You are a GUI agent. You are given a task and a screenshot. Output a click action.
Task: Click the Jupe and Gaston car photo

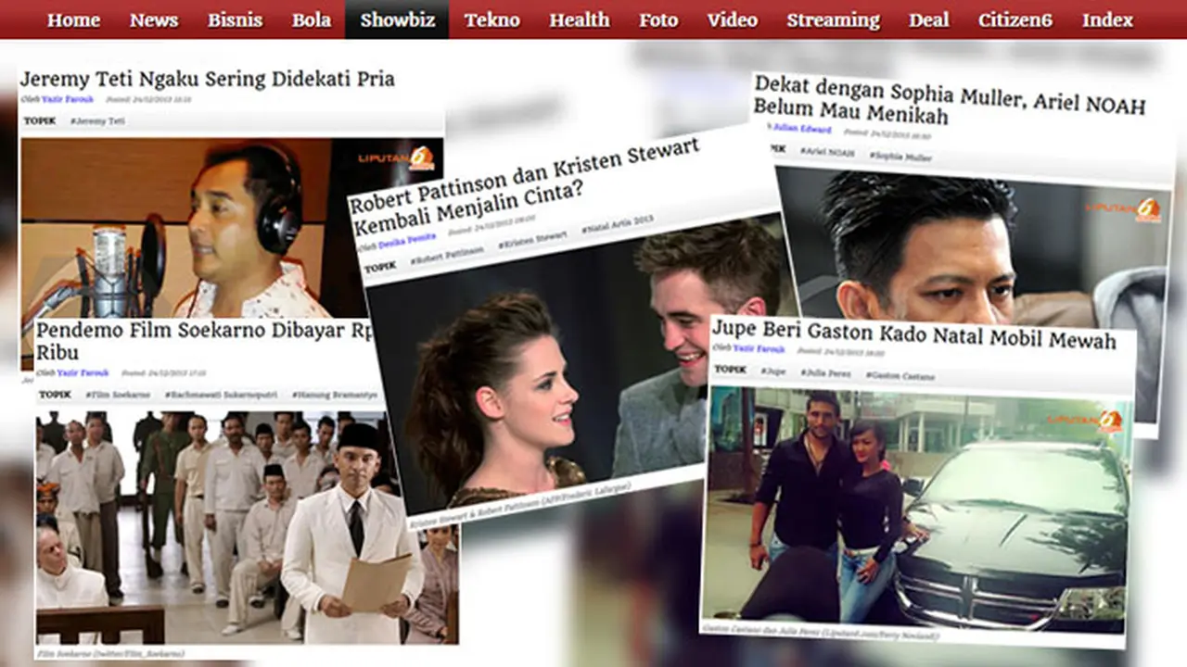click(x=916, y=509)
